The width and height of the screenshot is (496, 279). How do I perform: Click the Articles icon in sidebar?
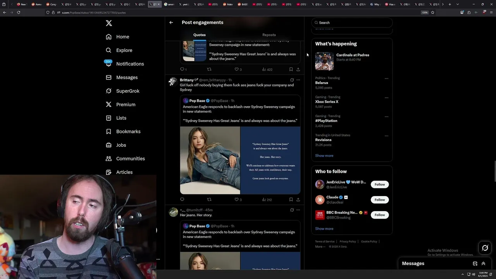(108, 172)
